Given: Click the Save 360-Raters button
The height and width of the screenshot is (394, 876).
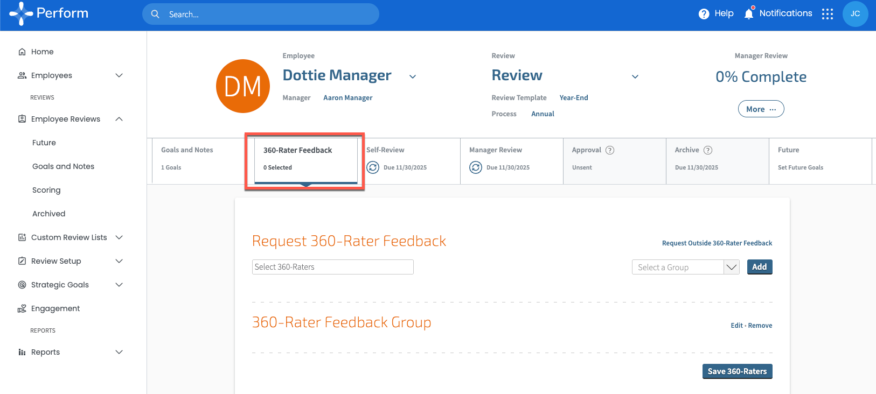Looking at the screenshot, I should (x=737, y=371).
